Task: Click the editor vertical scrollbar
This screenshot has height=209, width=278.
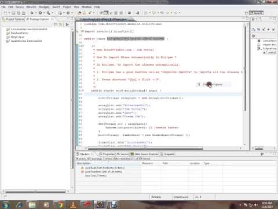Action: (244, 68)
